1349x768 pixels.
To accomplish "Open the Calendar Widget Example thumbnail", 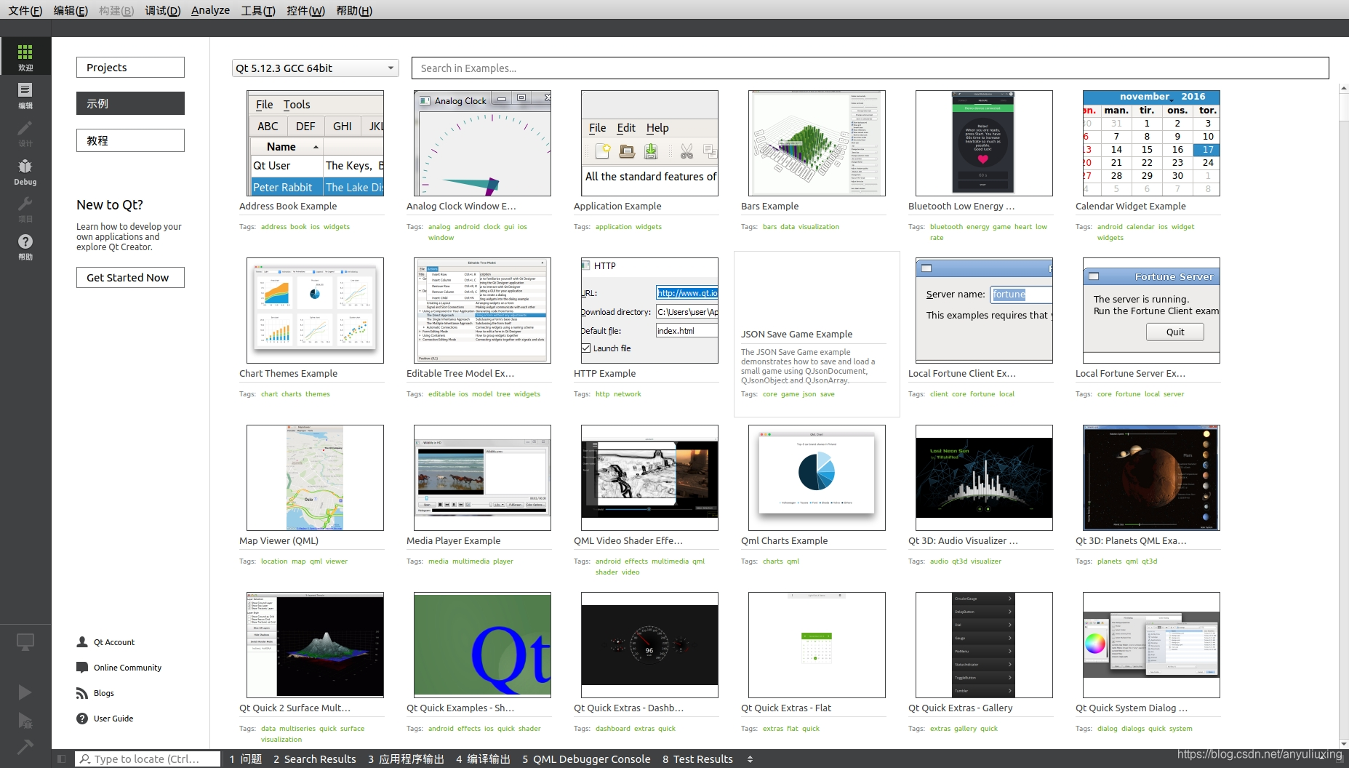I will tap(1151, 143).
